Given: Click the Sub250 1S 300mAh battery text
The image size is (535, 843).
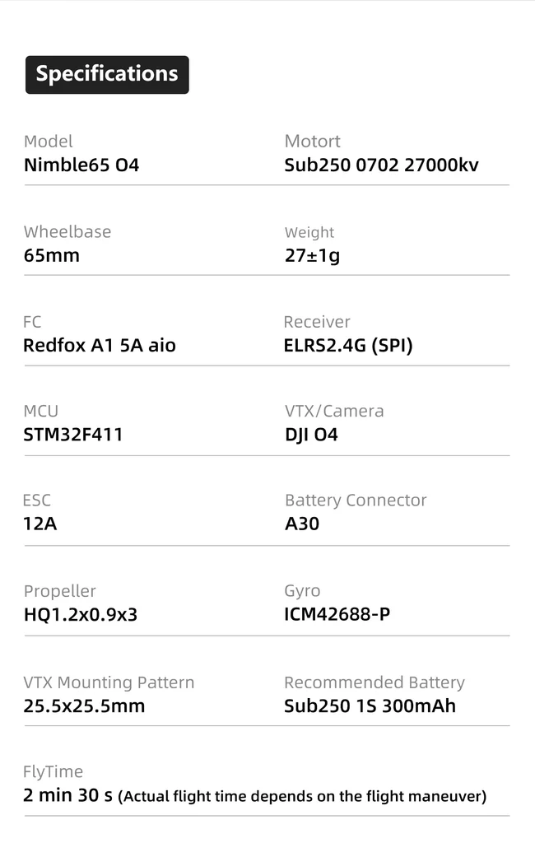Looking at the screenshot, I should (x=370, y=706).
